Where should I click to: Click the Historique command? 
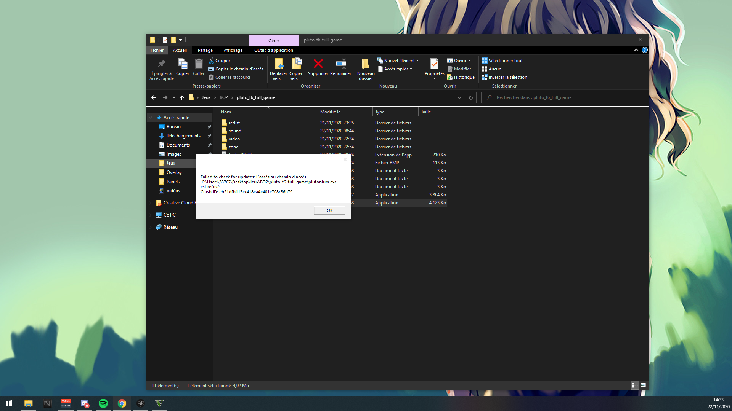point(461,77)
